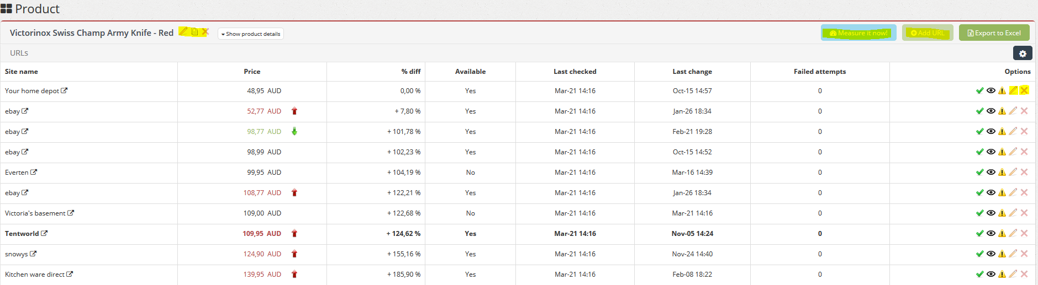Toggle eye icon for Your home depot

[x=991, y=90]
